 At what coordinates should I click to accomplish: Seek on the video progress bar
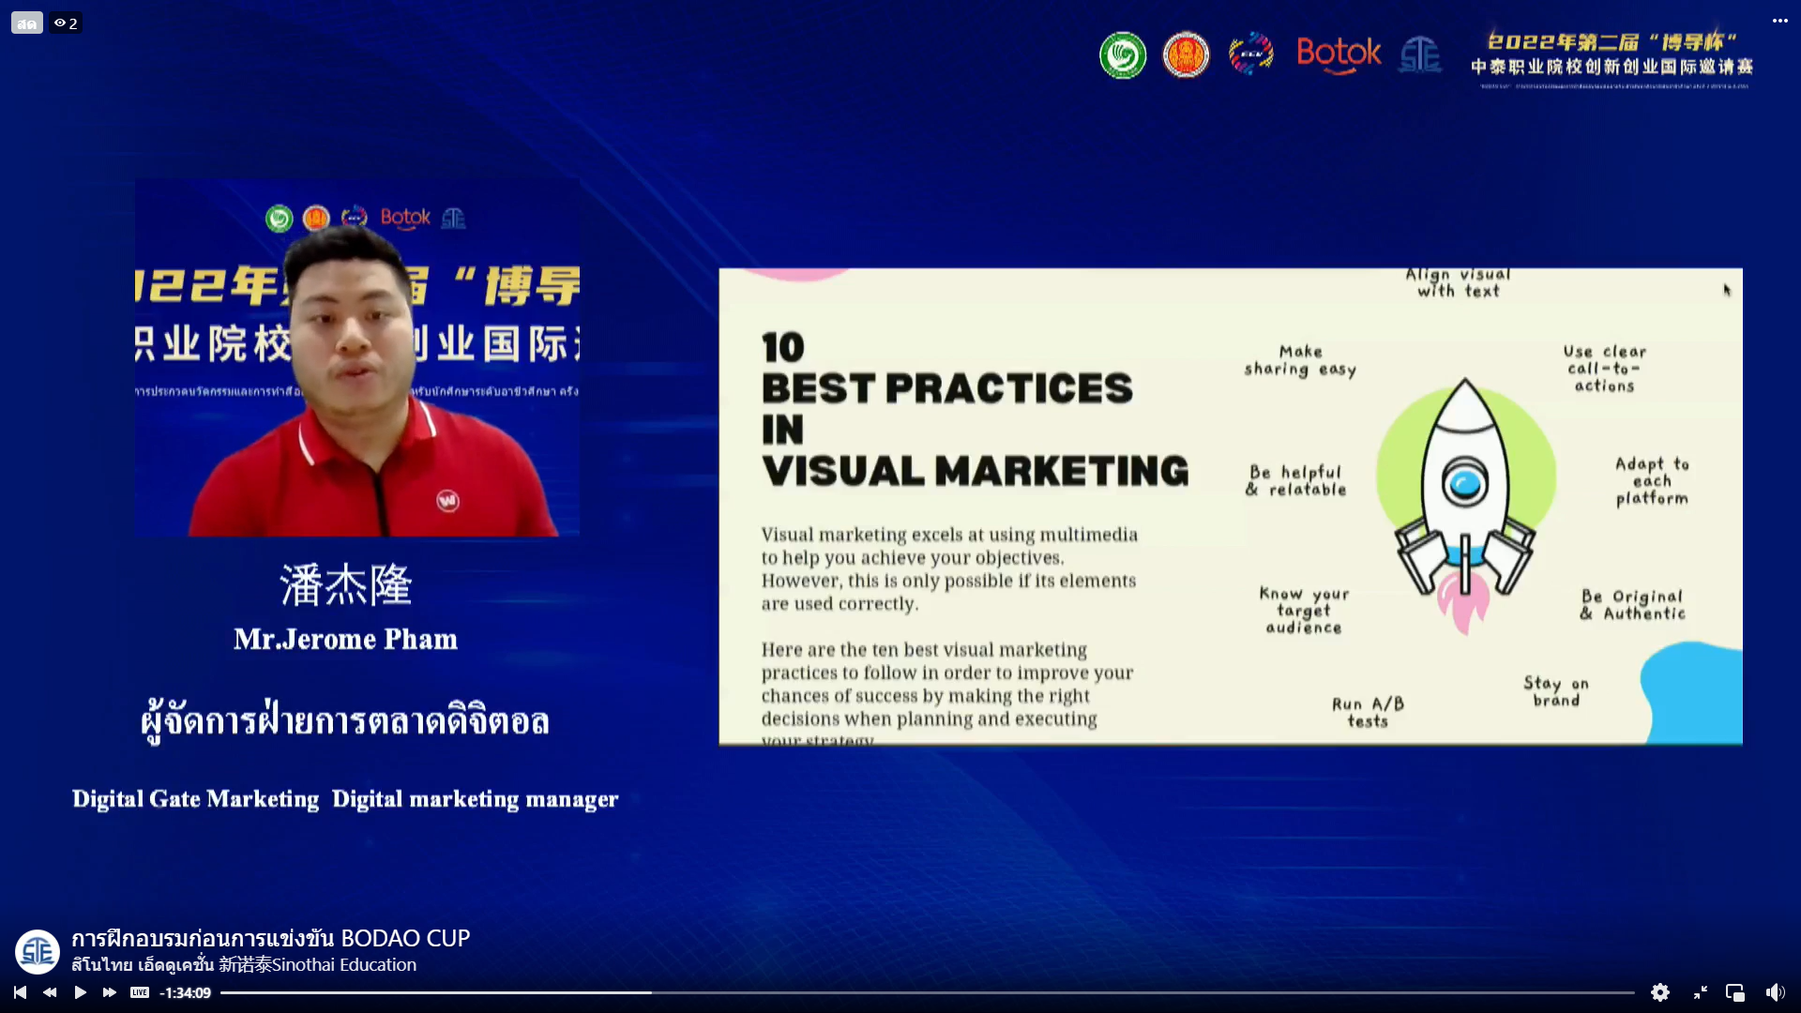(927, 992)
